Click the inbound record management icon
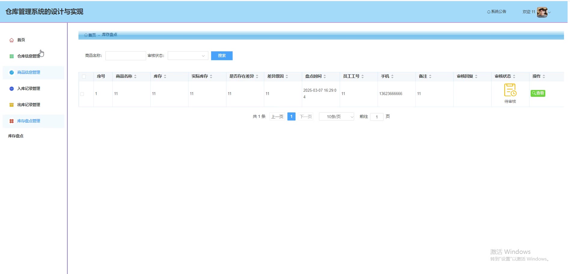The width and height of the screenshot is (570, 274). click(11, 89)
